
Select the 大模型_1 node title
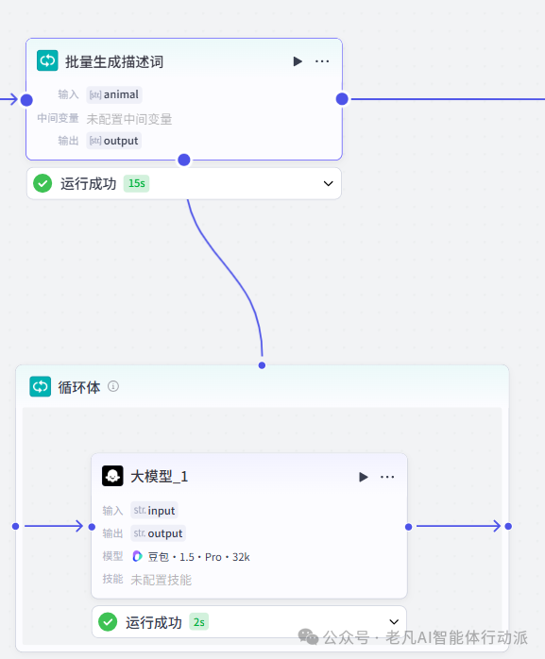(x=160, y=477)
